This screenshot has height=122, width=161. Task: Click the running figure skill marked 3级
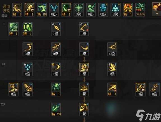tap(141, 89)
